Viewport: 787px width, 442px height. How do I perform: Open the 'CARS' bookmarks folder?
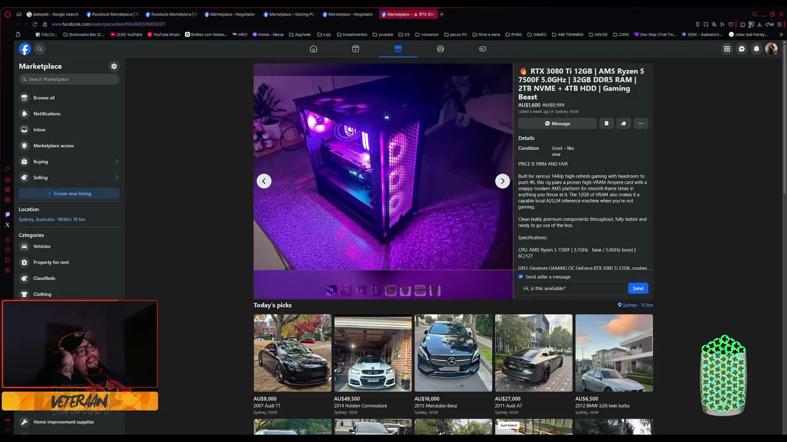(x=620, y=34)
